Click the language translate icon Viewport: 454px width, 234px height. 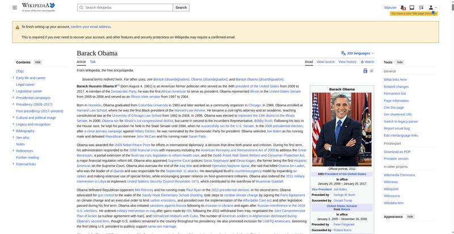coord(343,53)
